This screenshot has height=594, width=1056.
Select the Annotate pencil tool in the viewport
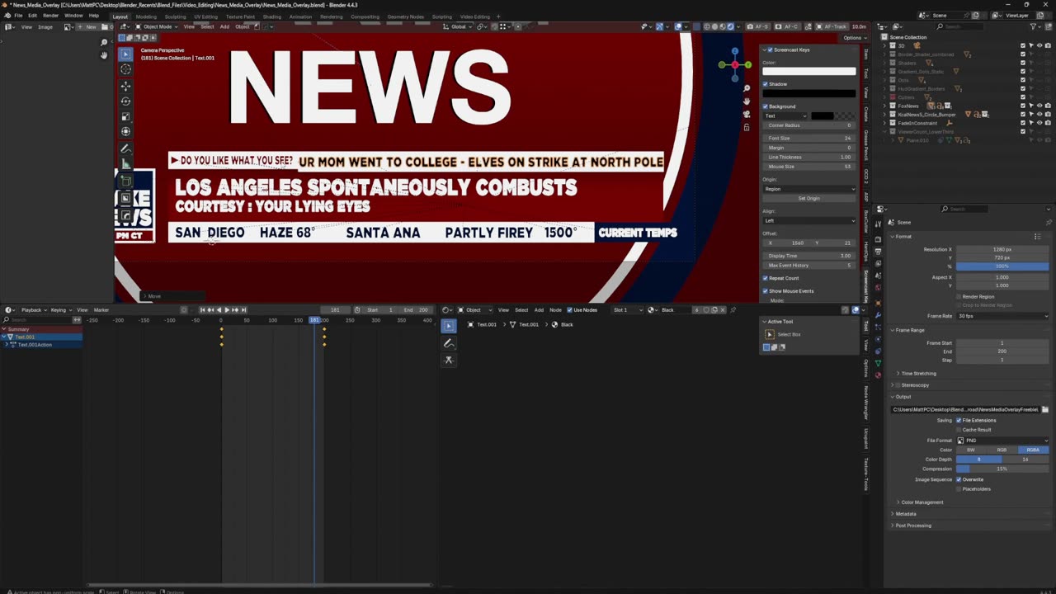click(125, 148)
